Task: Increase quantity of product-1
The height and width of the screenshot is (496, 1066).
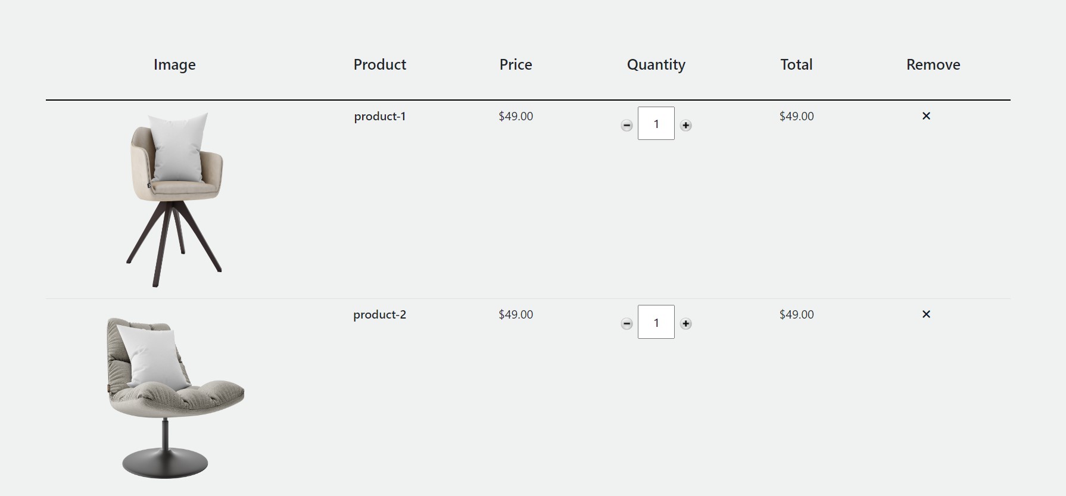Action: click(x=686, y=125)
